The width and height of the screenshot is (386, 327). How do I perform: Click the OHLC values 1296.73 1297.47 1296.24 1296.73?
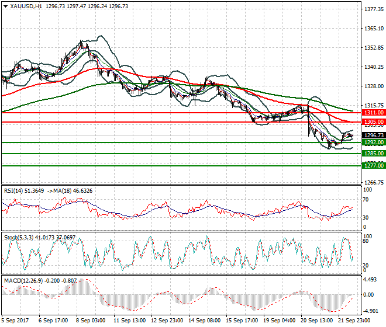(x=87, y=6)
